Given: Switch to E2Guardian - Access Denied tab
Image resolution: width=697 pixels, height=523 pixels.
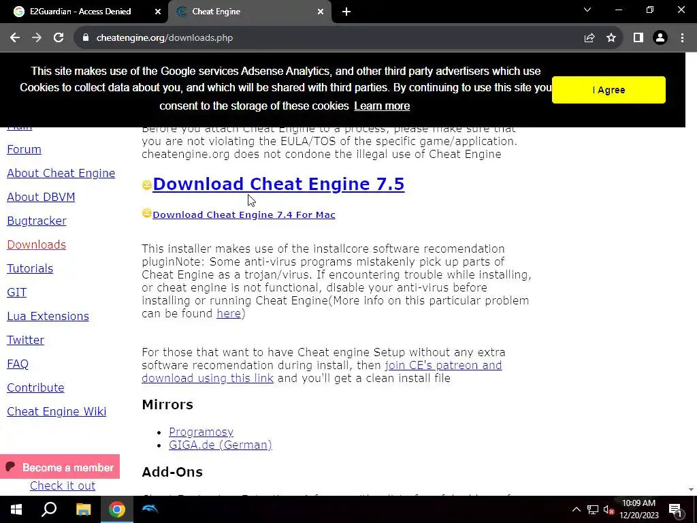Looking at the screenshot, I should tap(84, 12).
